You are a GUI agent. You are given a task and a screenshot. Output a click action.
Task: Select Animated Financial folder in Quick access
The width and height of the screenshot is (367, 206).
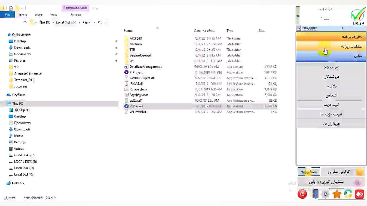28,73
